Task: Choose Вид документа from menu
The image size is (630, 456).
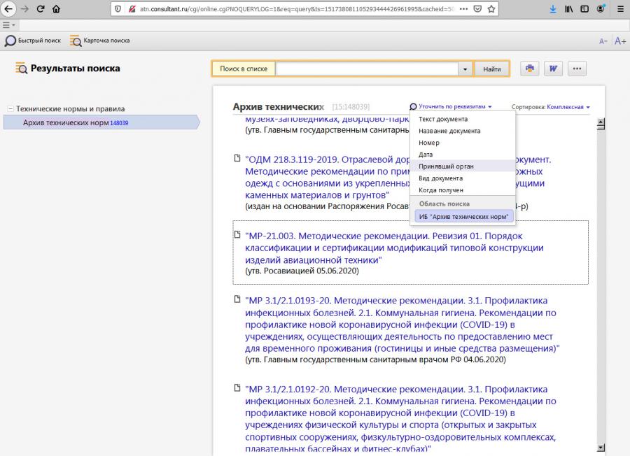Action: pyautogui.click(x=440, y=178)
